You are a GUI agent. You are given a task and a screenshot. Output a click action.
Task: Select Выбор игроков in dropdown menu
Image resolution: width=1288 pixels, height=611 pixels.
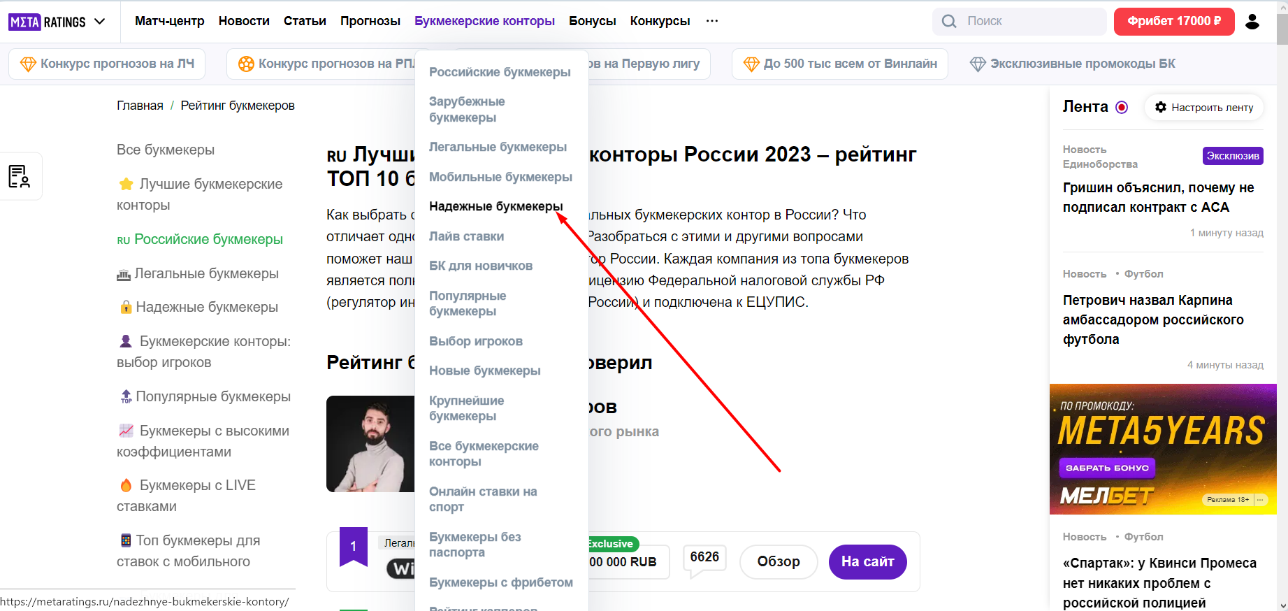coord(476,341)
